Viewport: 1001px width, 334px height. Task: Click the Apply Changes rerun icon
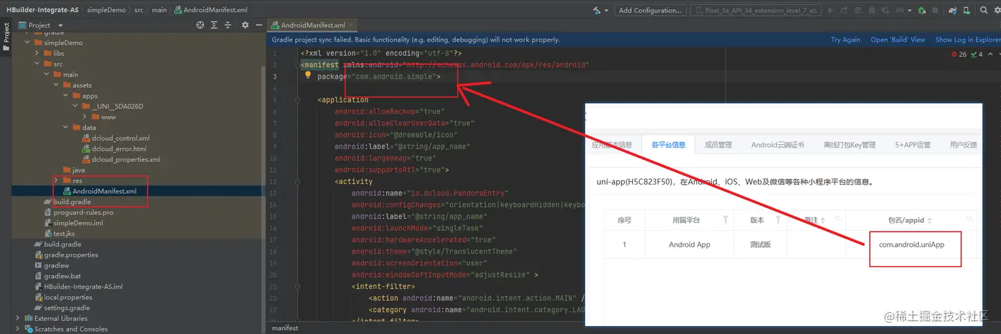[x=844, y=11]
